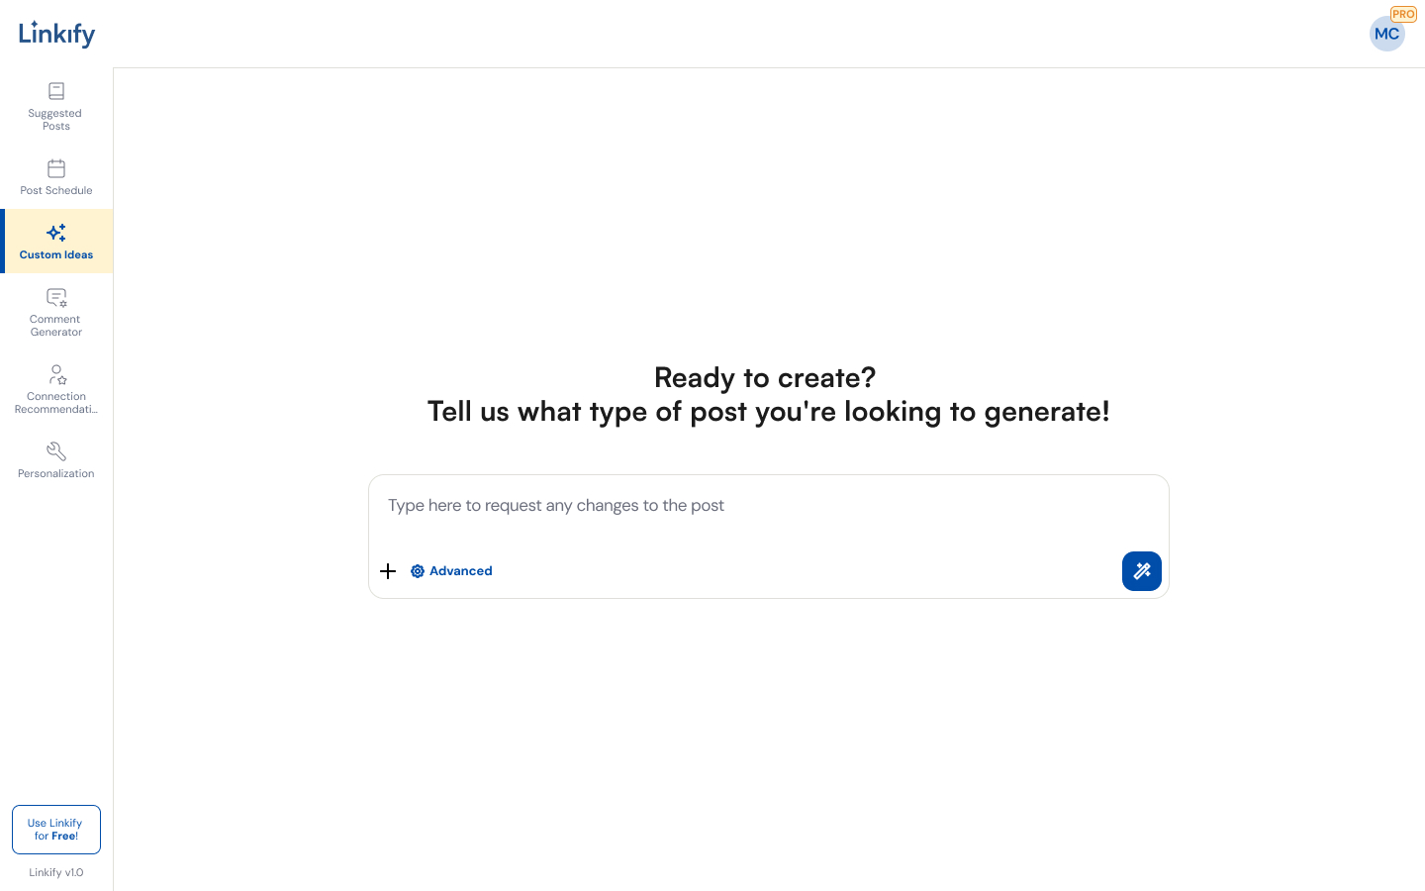1425x891 pixels.
Task: Go to Suggested Posts label
Action: (x=55, y=120)
